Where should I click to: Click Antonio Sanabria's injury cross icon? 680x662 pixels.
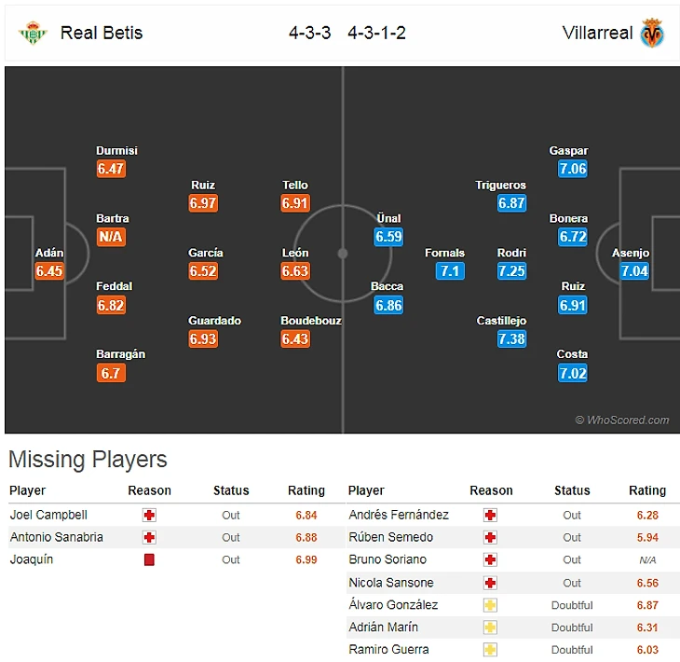point(149,537)
